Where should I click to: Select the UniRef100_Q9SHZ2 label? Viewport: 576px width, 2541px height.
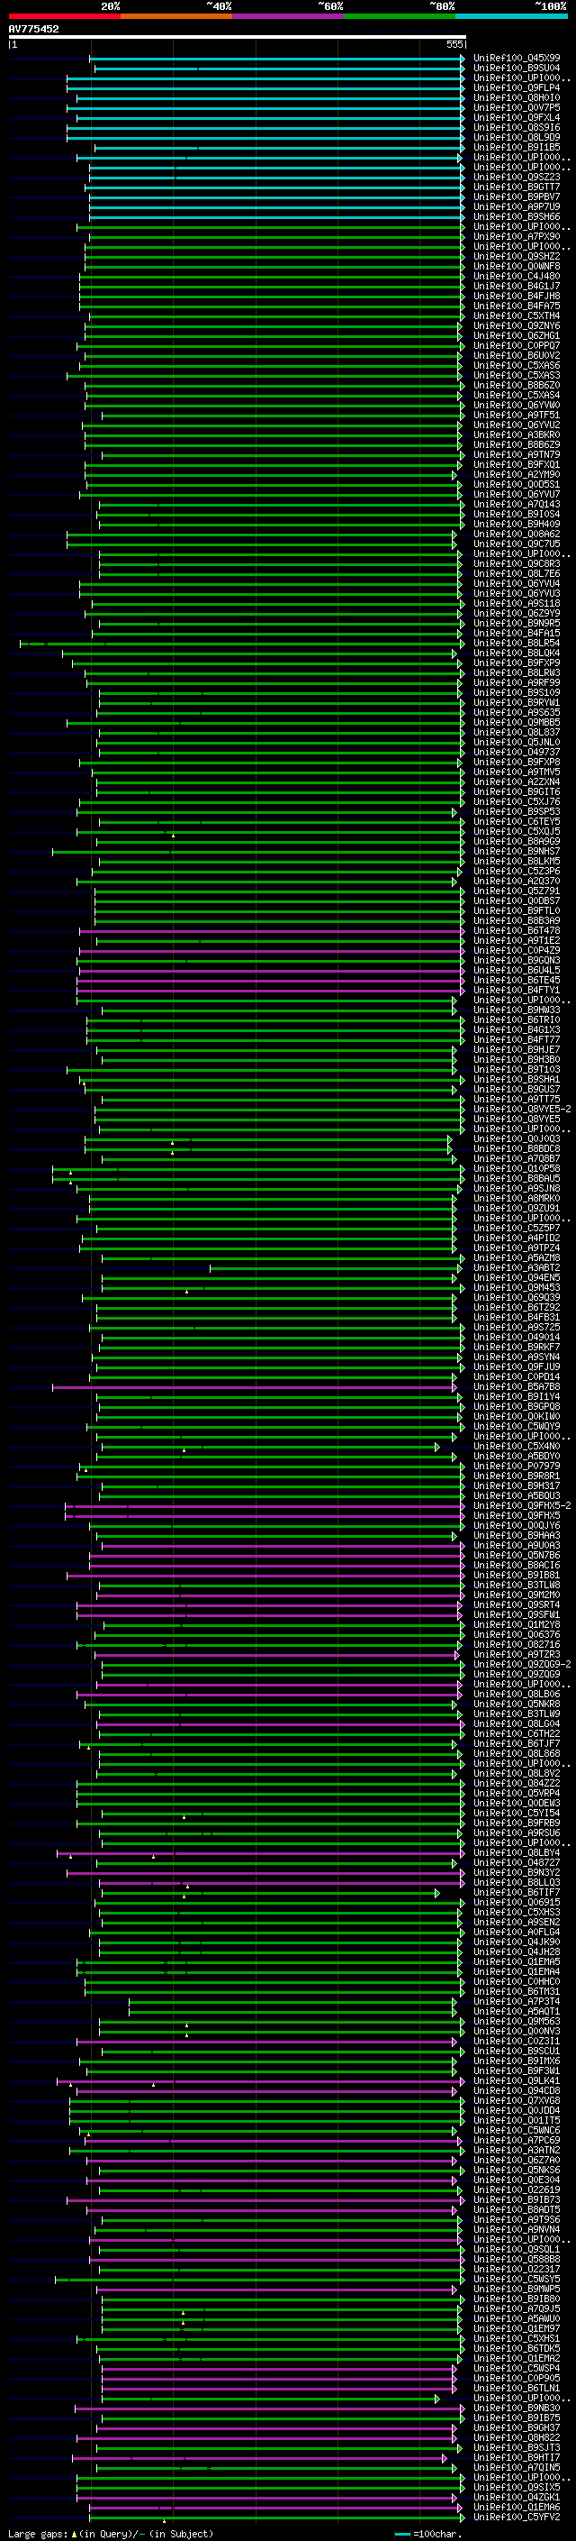(516, 257)
